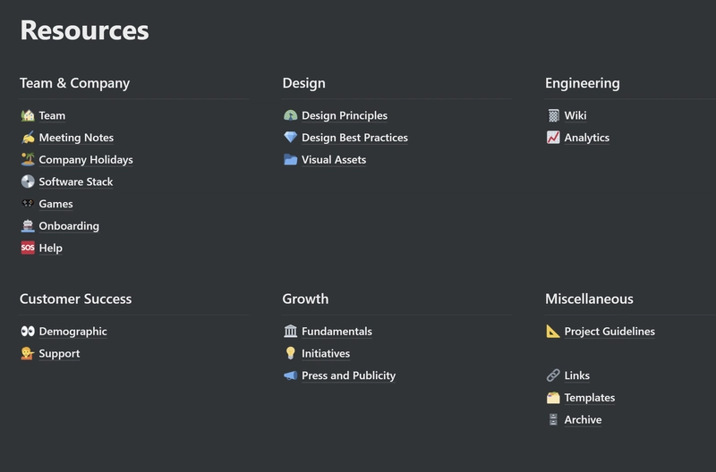
Task: Click the chart icon next to Analytics
Action: pyautogui.click(x=553, y=138)
